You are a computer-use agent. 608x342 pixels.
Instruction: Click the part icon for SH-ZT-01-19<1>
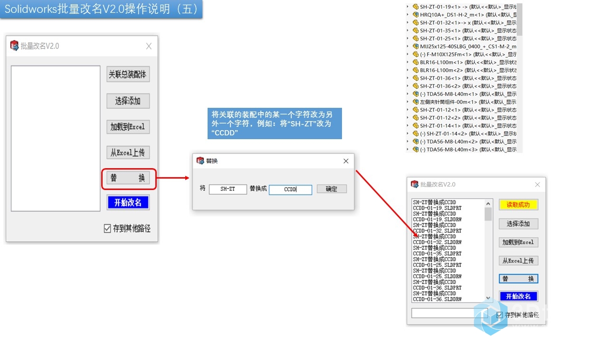click(x=416, y=7)
